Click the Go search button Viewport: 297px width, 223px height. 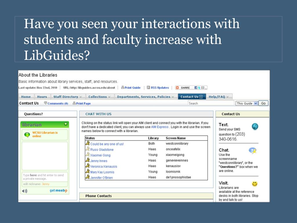point(263,103)
